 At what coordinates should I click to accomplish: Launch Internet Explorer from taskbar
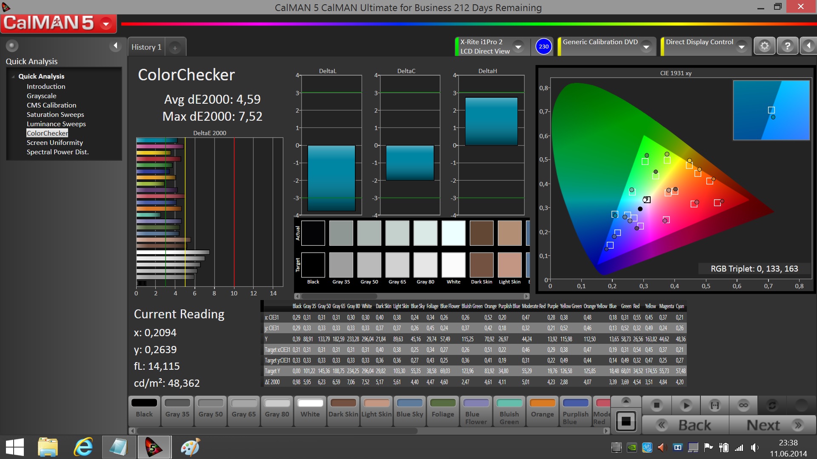[x=83, y=448]
